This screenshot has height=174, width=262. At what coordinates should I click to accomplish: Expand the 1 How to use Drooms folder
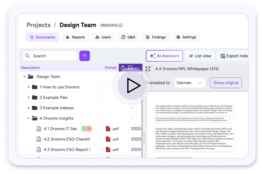pyautogui.click(x=29, y=87)
